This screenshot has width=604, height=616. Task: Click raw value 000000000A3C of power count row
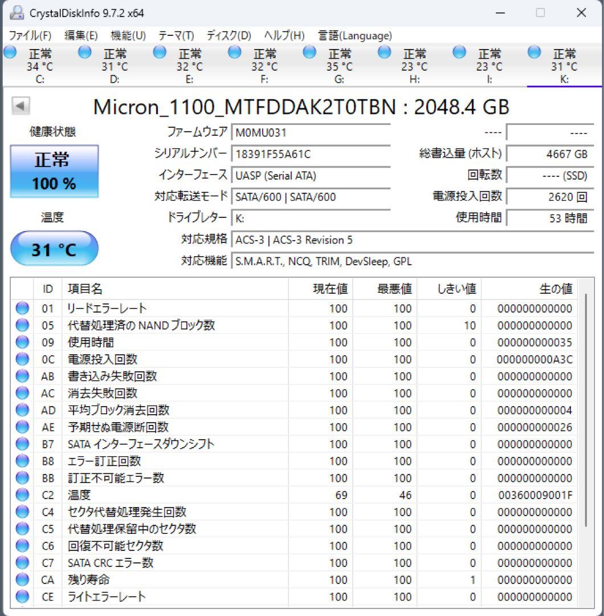534,359
